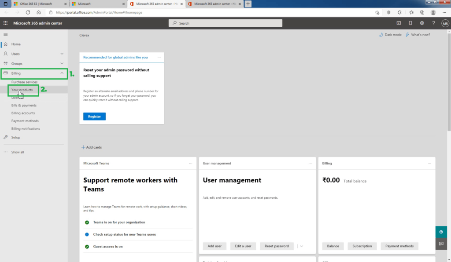
Task: Open dropdown arrow next to Reset password
Action: (x=301, y=246)
